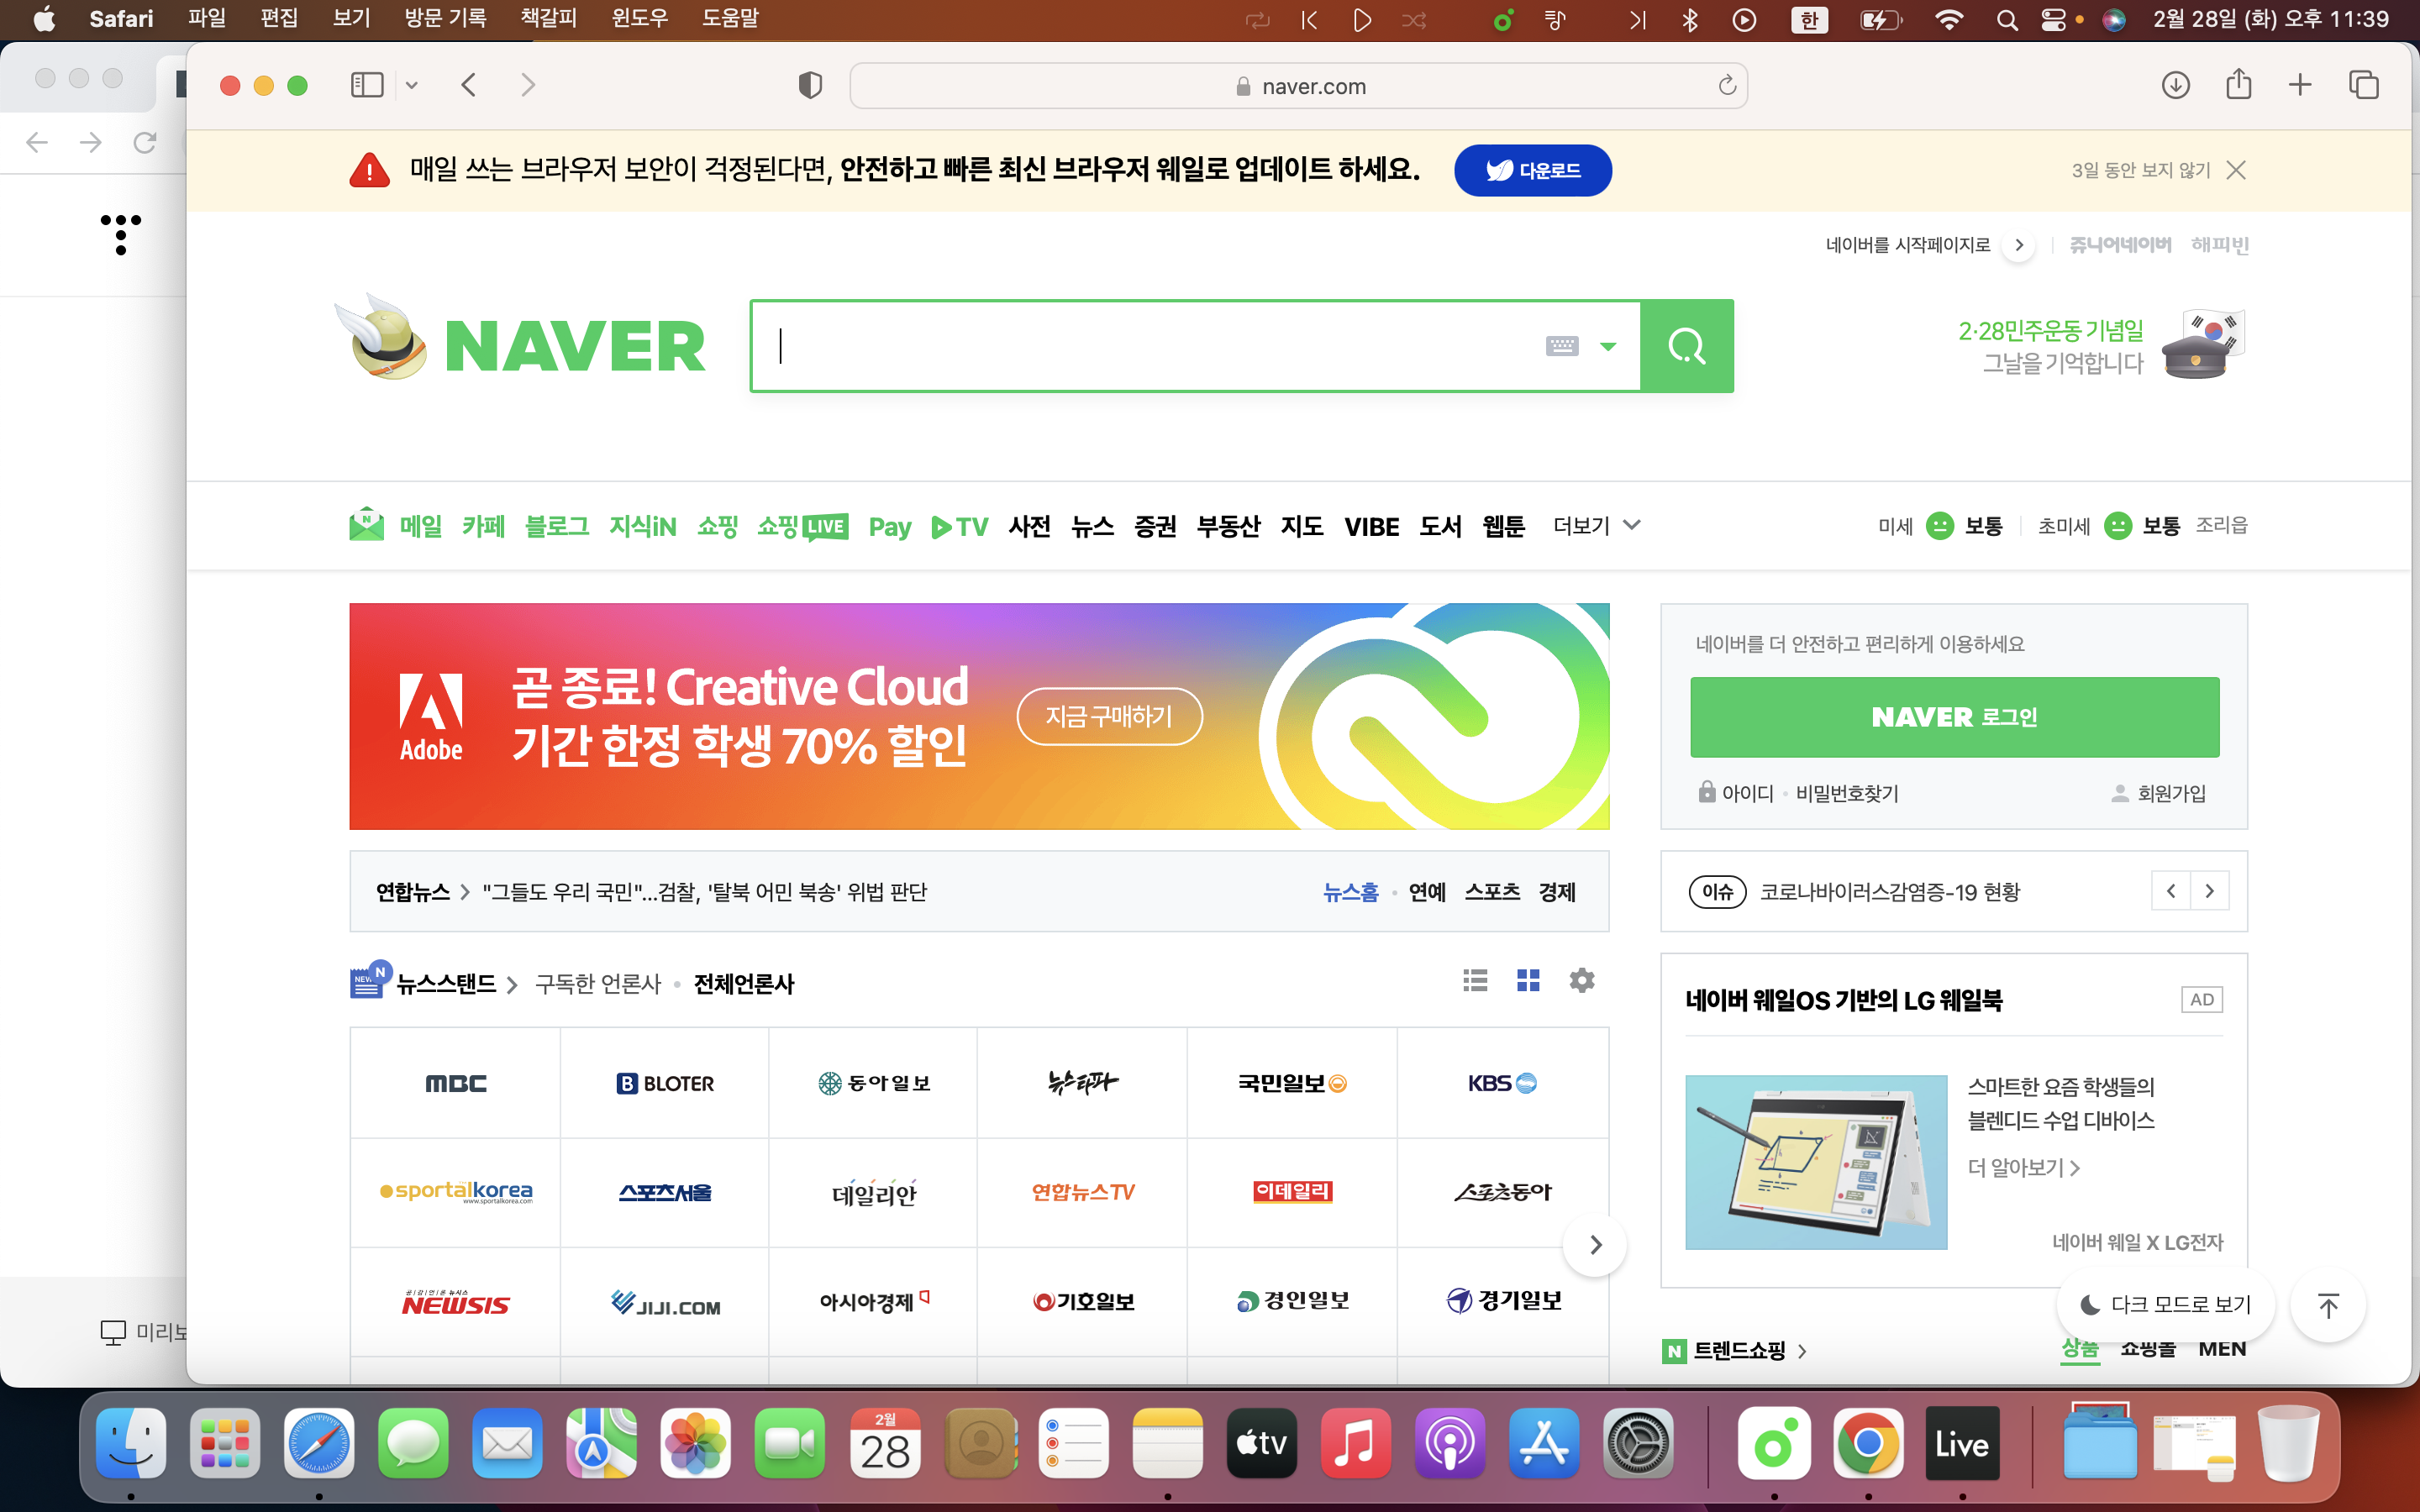Open the Mail envelope icon in Naver menu
The width and height of the screenshot is (2420, 1512).
pyautogui.click(x=367, y=525)
